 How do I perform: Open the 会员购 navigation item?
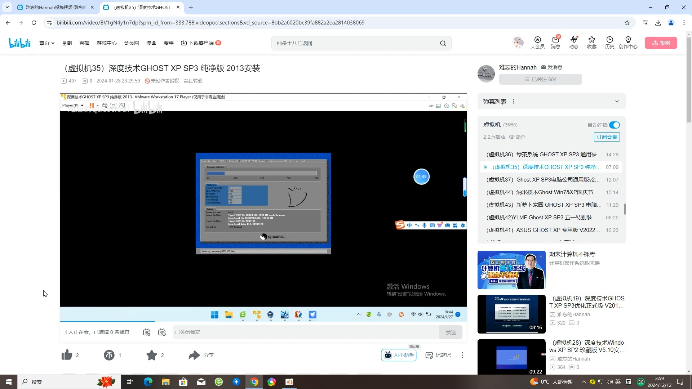pyautogui.click(x=132, y=43)
